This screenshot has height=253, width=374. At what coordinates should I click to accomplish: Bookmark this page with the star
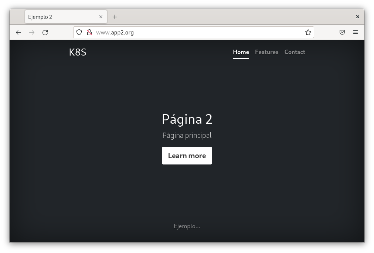[308, 33]
